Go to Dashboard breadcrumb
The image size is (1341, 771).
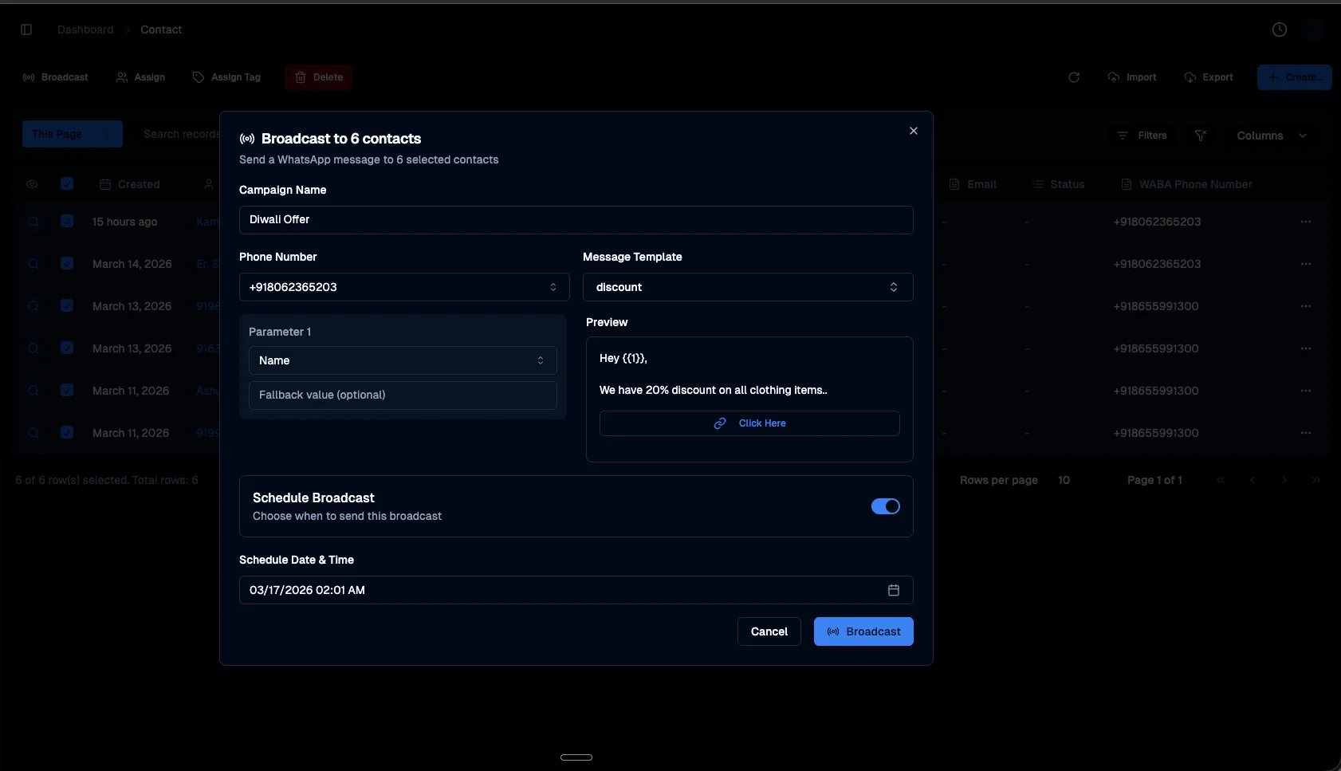point(85,30)
